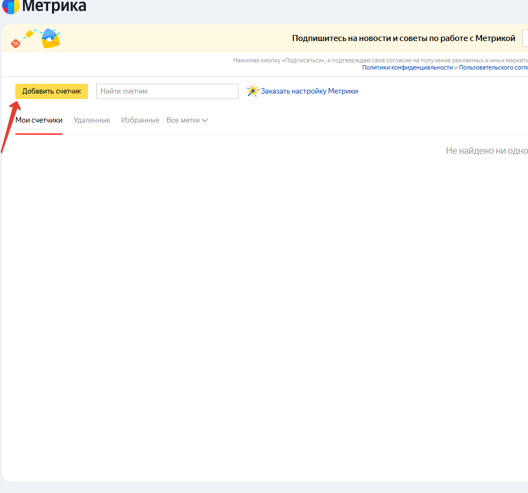The width and height of the screenshot is (528, 493).
Task: Open the Удаленные tab
Action: [91, 120]
